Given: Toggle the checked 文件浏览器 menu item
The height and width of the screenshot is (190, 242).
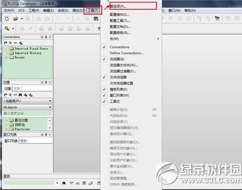Looking at the screenshot, I should click(118, 77).
